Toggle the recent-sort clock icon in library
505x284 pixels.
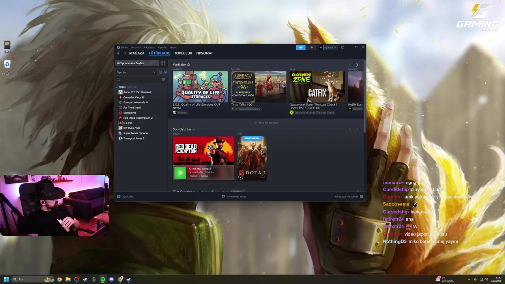pyautogui.click(x=160, y=72)
